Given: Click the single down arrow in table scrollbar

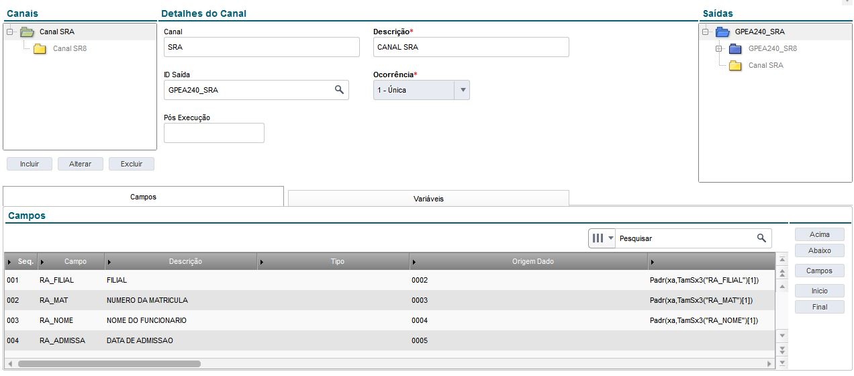Looking at the screenshot, I should click(x=781, y=335).
